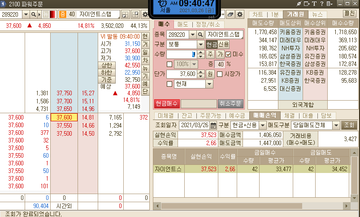Open the 현재 price reference dropdown
Viewport: 360px width, 217px height.
pos(209,84)
